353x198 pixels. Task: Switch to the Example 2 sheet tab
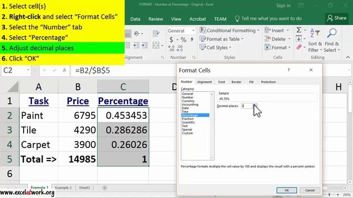[63, 188]
